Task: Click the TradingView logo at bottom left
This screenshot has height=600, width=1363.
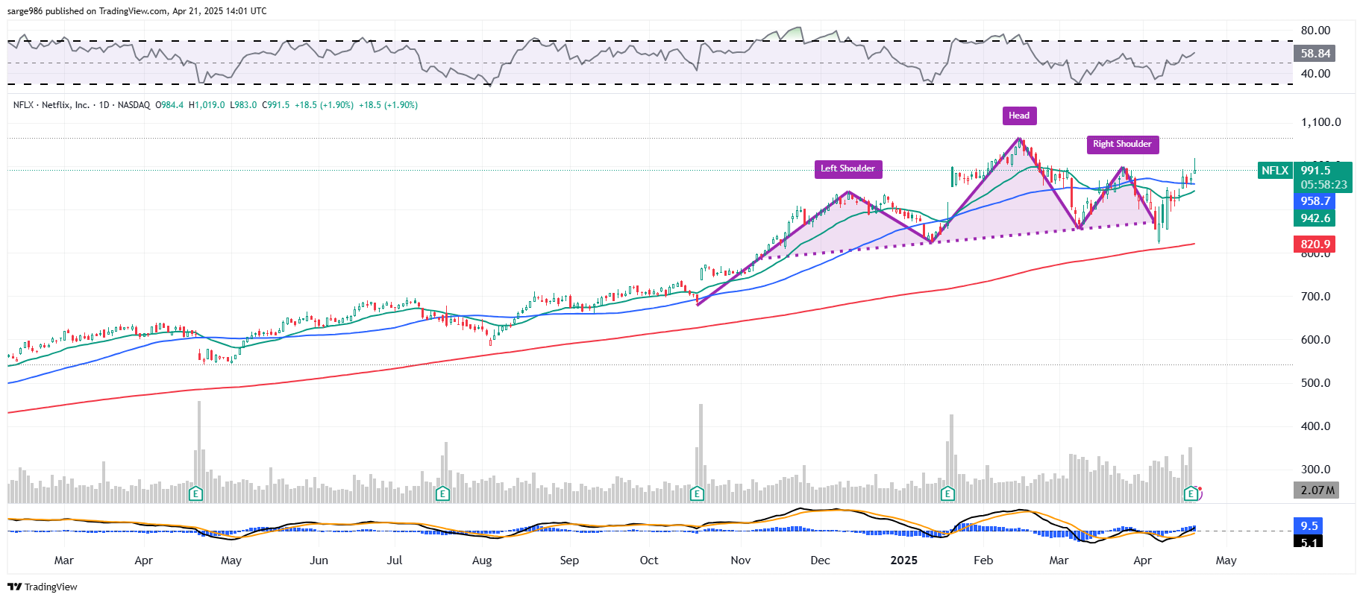Action: (43, 587)
